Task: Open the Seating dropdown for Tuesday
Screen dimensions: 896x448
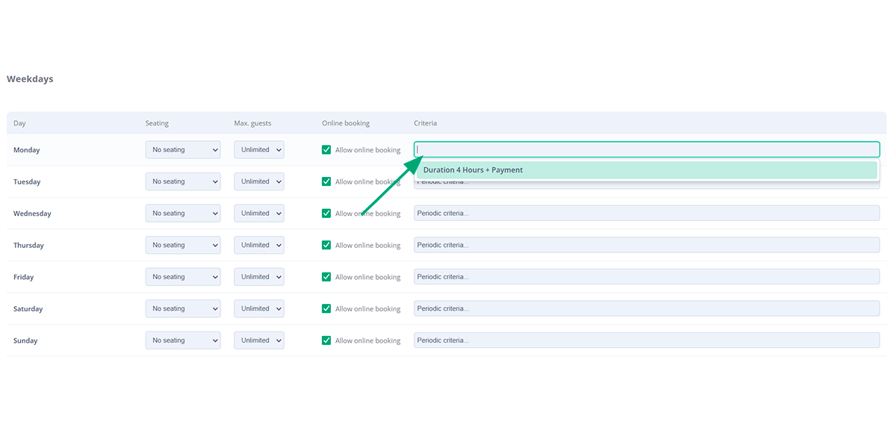Action: click(x=182, y=181)
